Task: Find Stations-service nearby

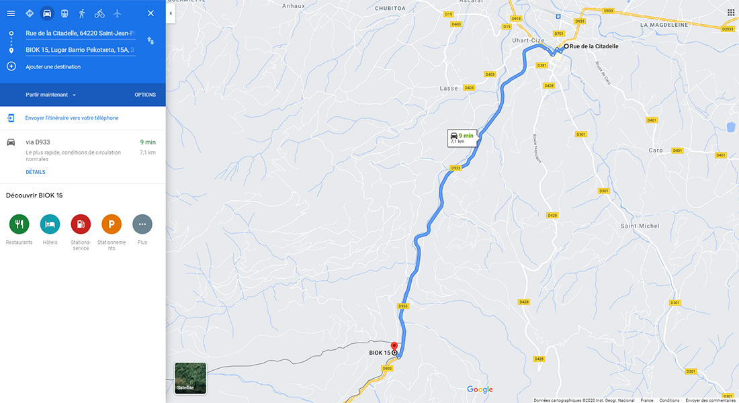Action: tap(81, 232)
